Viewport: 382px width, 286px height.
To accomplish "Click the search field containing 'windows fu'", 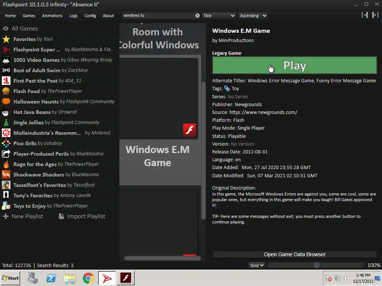I will tap(158, 16).
